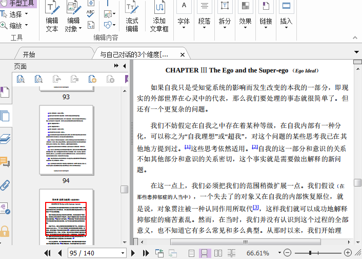Click the document horizontal scrollbar thumb

click(246, 242)
